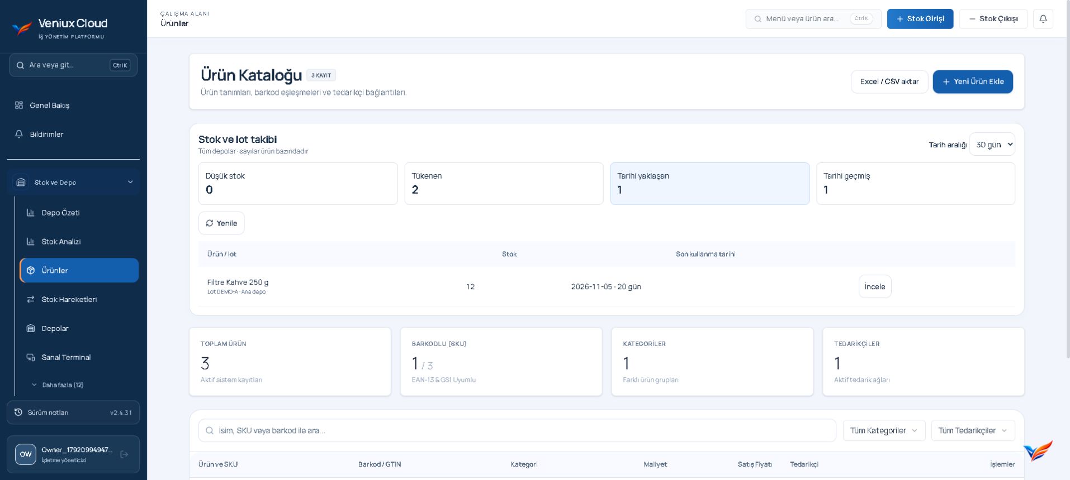Select the Tükenen filter card
Image resolution: width=1070 pixels, height=480 pixels.
pos(504,184)
